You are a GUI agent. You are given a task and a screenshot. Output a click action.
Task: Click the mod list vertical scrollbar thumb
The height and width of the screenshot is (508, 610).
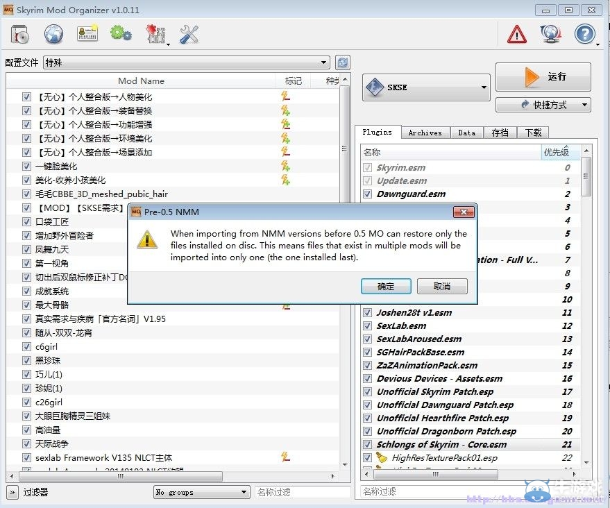(x=344, y=148)
